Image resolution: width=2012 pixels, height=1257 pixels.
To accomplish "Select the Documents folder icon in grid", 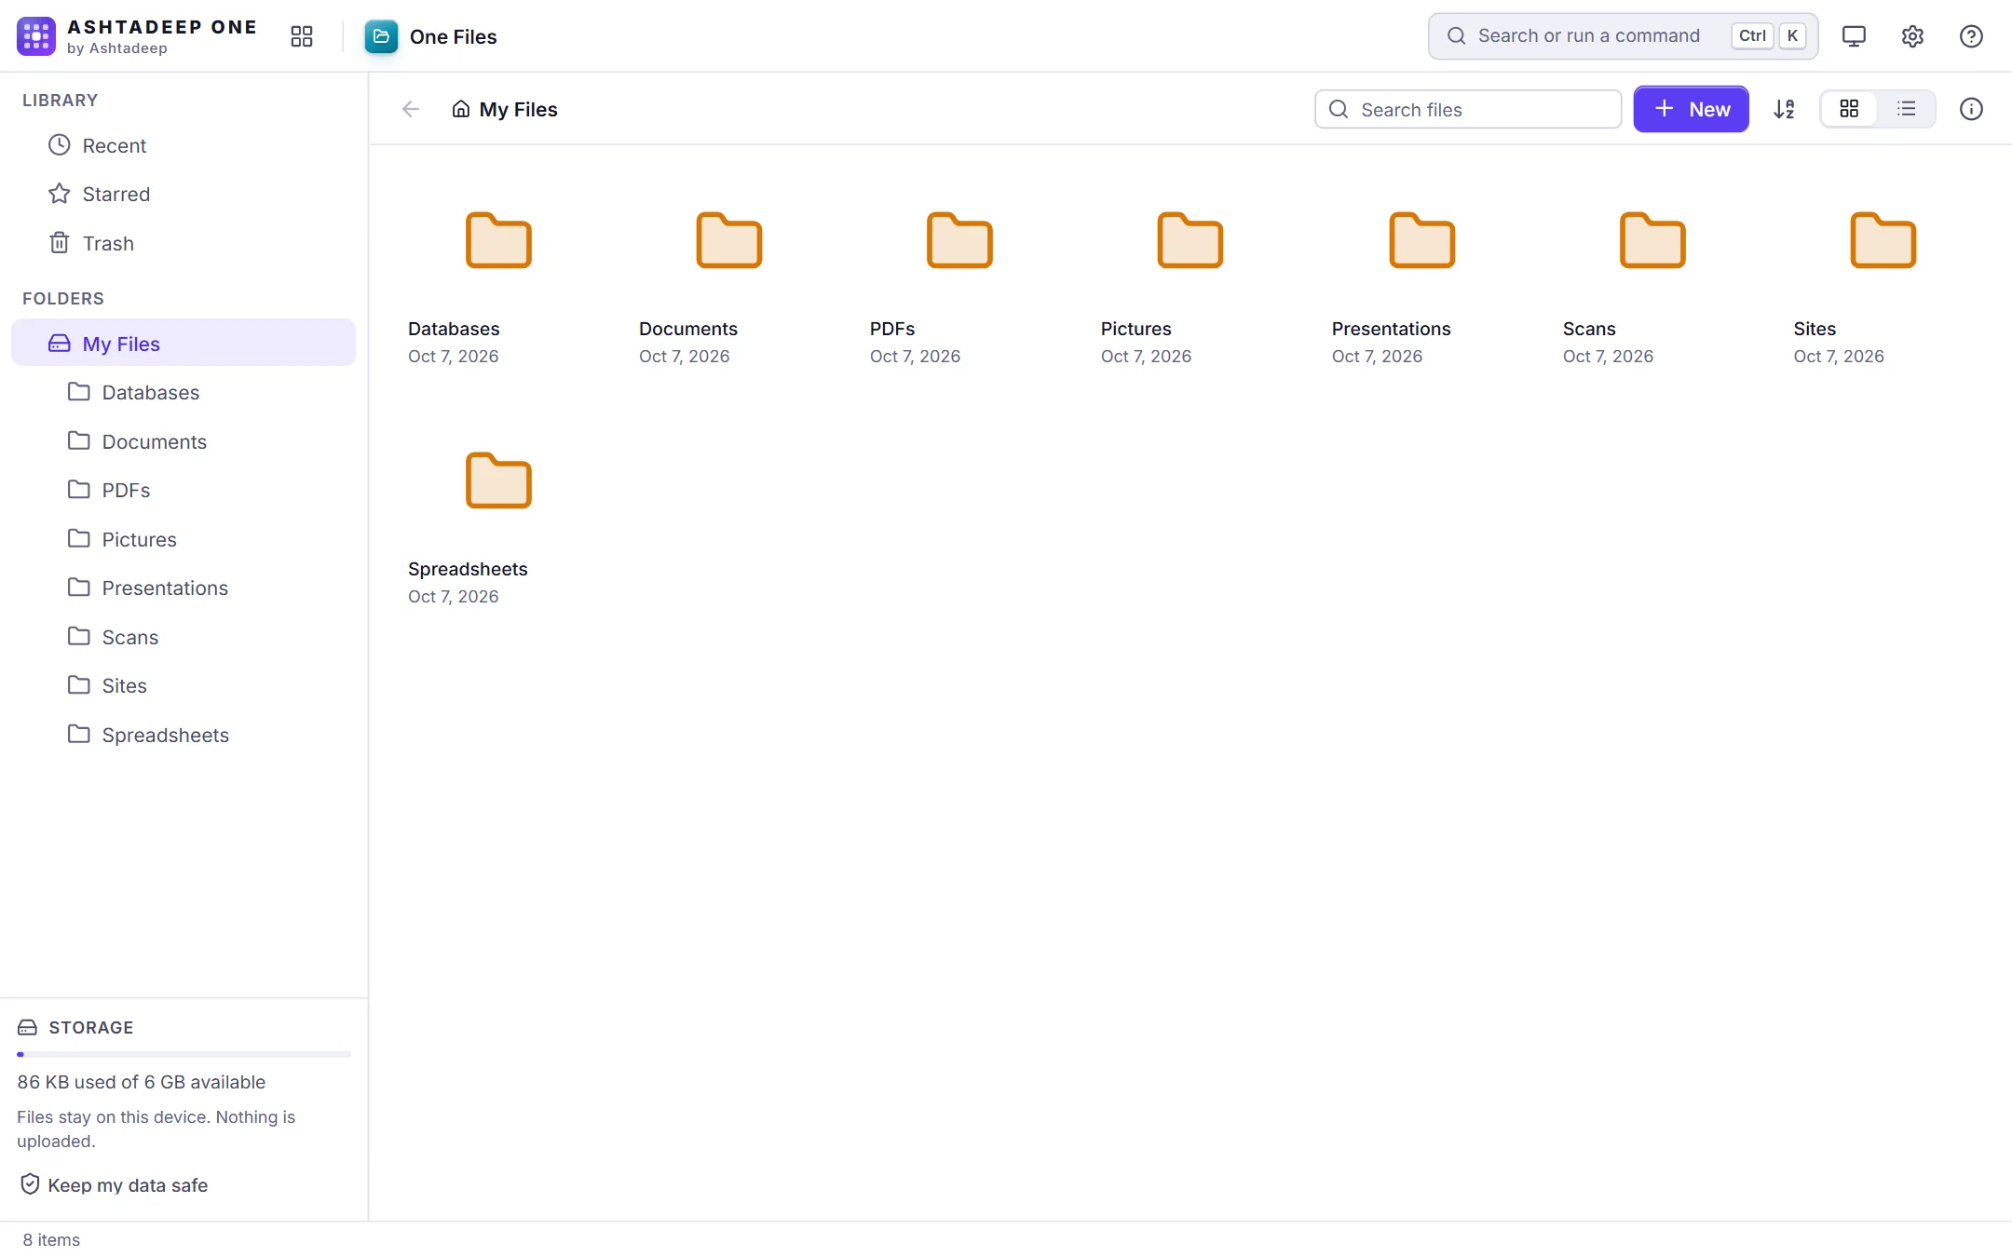I will (x=729, y=240).
